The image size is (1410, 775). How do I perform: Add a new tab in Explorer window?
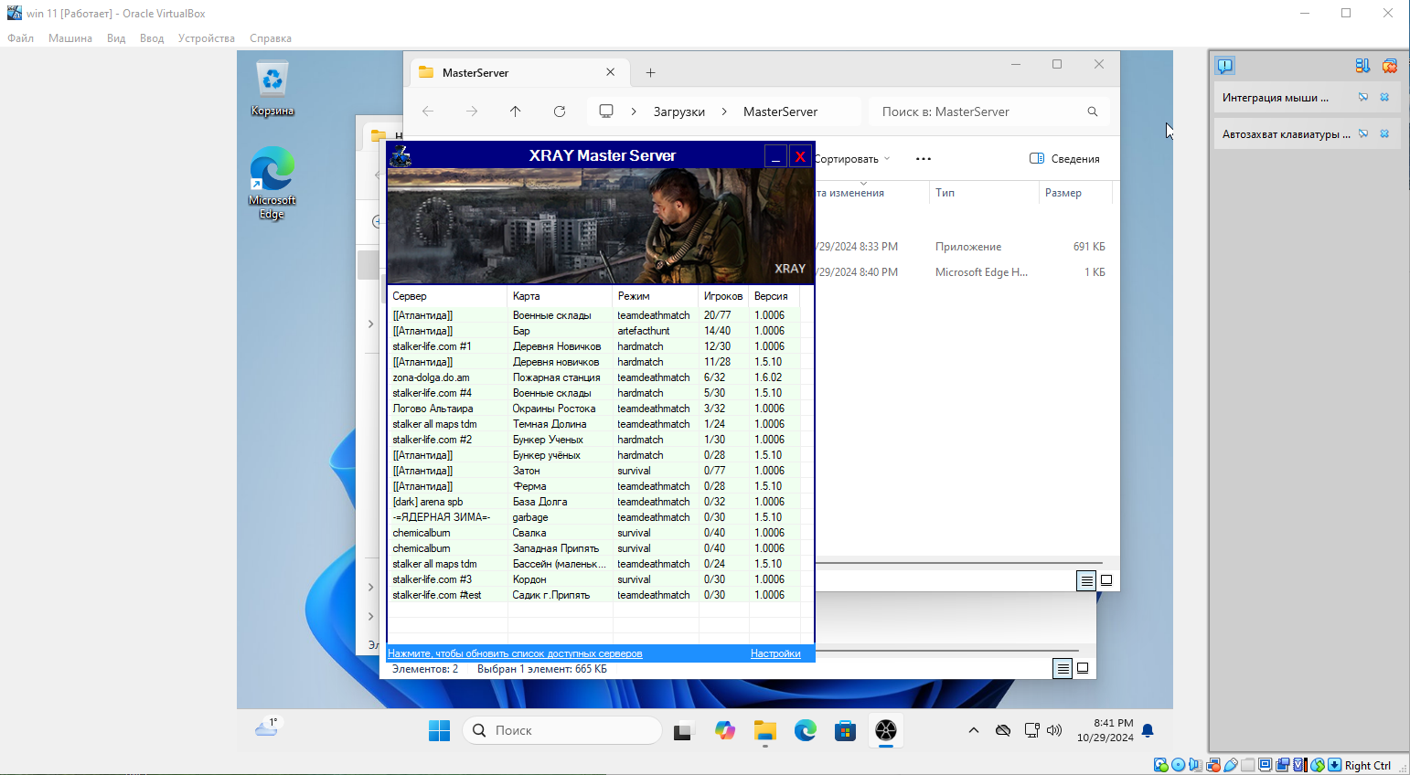point(650,72)
